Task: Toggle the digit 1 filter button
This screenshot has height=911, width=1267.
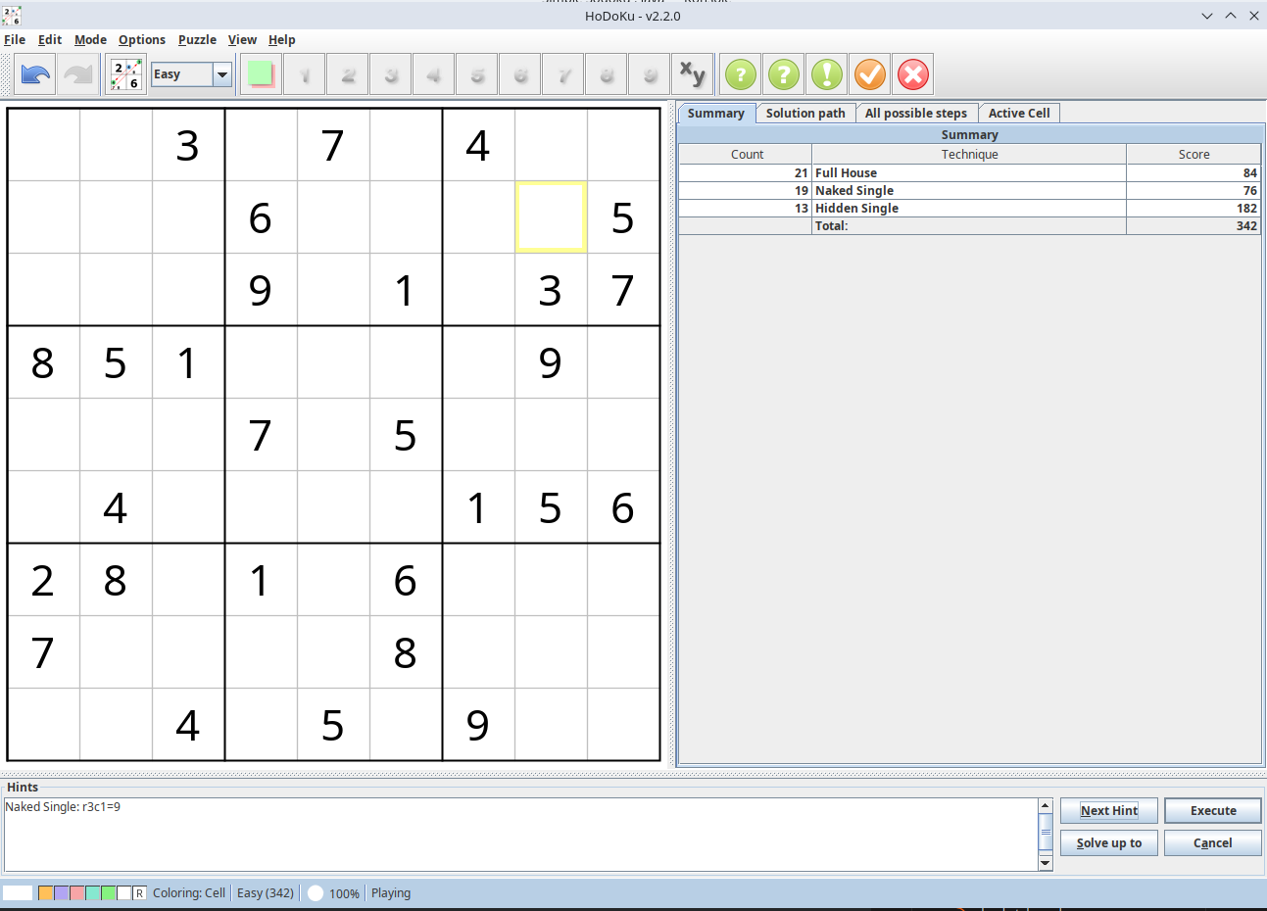Action: (305, 74)
